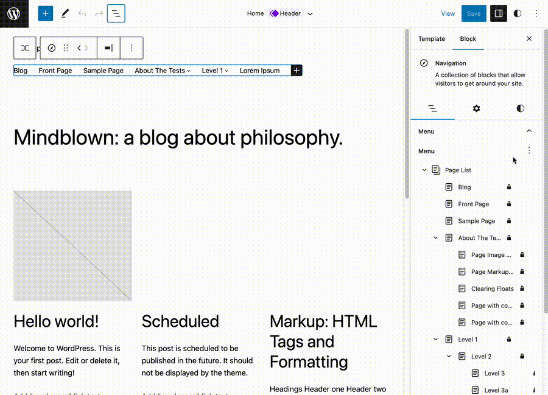This screenshot has width=548, height=395.
Task: Open the Header template dropdown chevron
Action: 310,13
